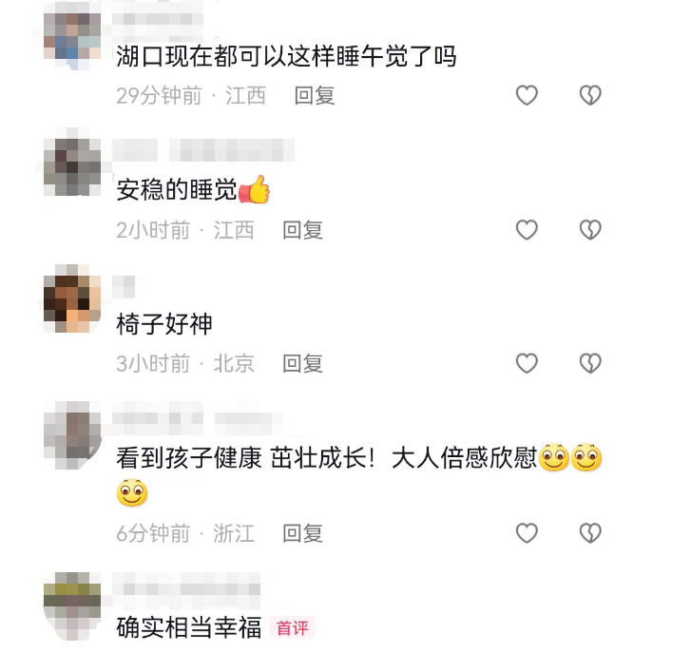Like the comment about 湖口 睡午觉
This screenshot has height=653, width=691.
527,95
